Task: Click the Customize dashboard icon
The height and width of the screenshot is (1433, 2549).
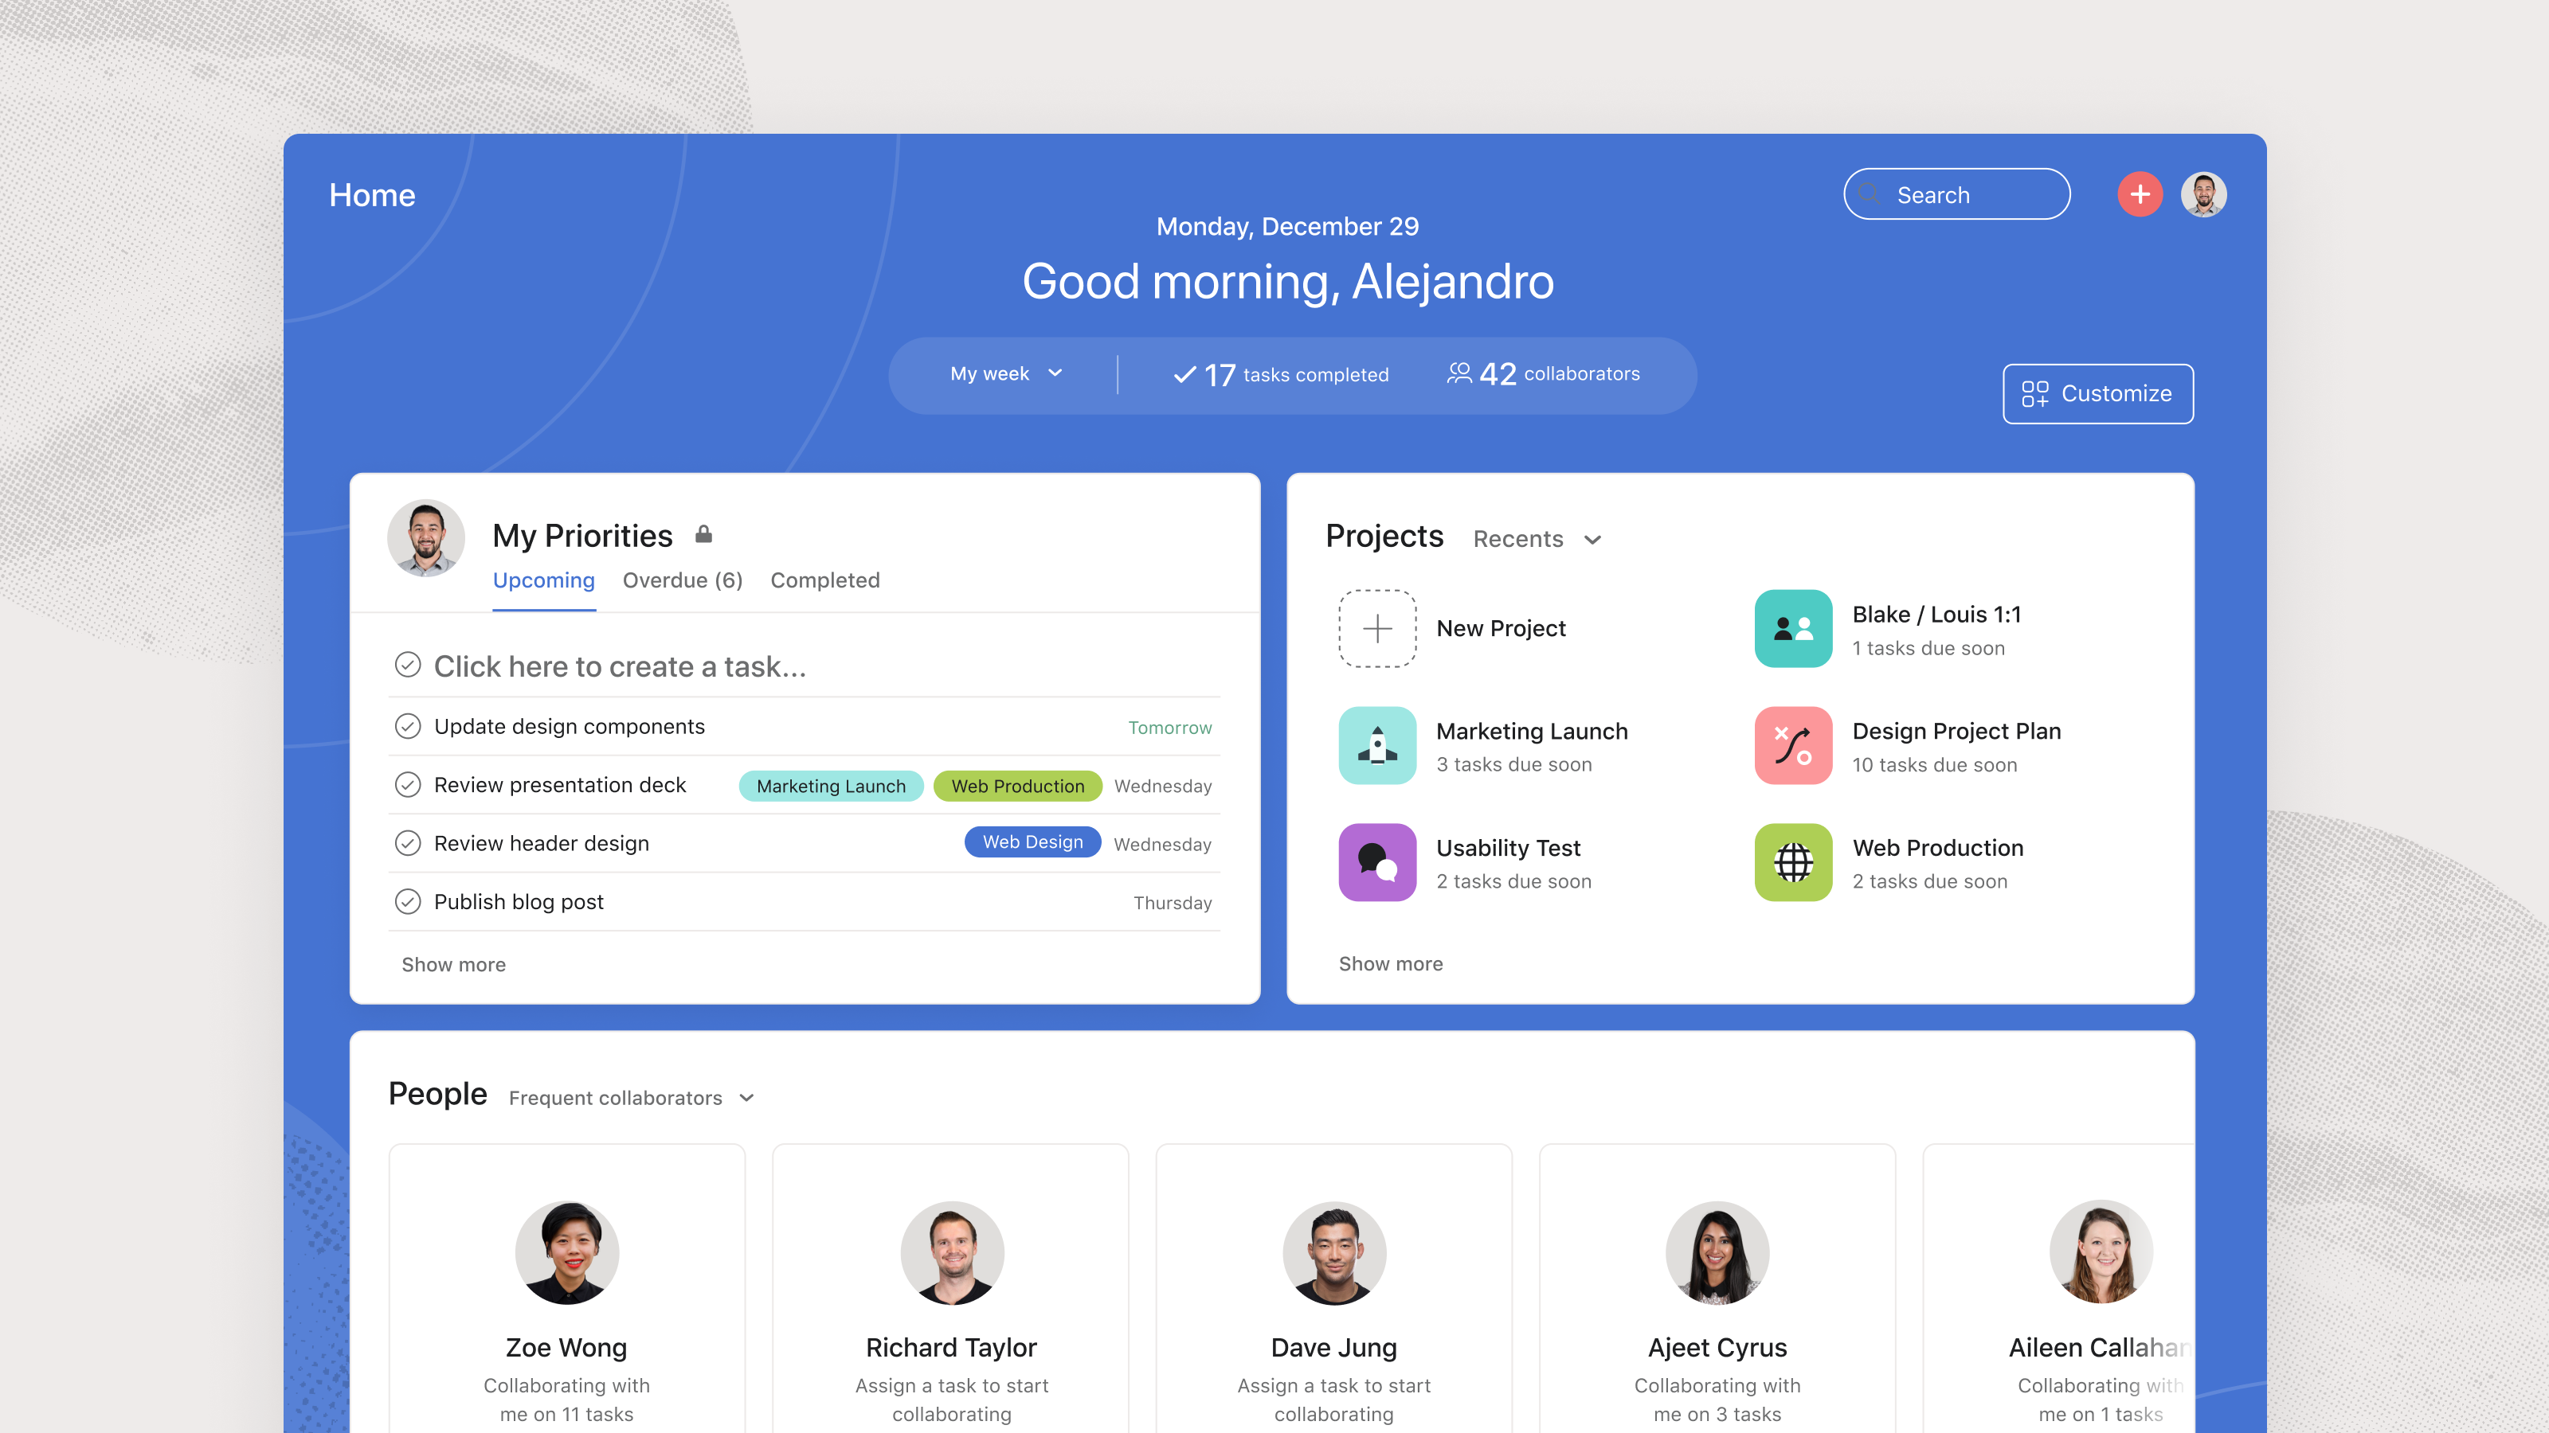Action: 2034,392
